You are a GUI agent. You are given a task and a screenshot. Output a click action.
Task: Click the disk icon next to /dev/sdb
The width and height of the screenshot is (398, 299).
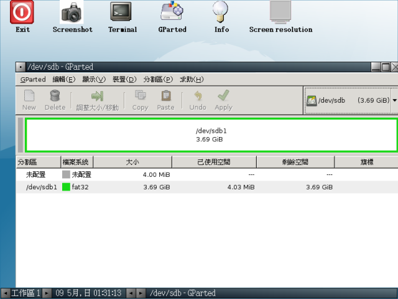[312, 100]
